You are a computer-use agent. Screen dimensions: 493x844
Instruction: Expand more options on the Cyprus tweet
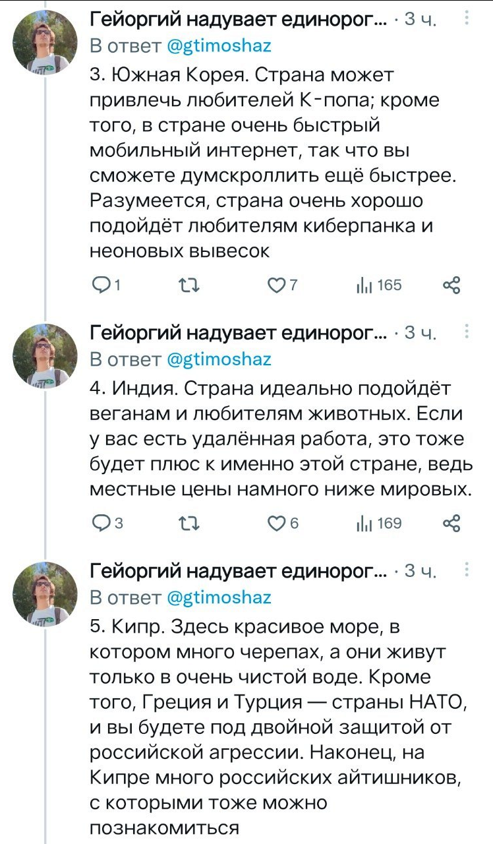click(x=467, y=570)
